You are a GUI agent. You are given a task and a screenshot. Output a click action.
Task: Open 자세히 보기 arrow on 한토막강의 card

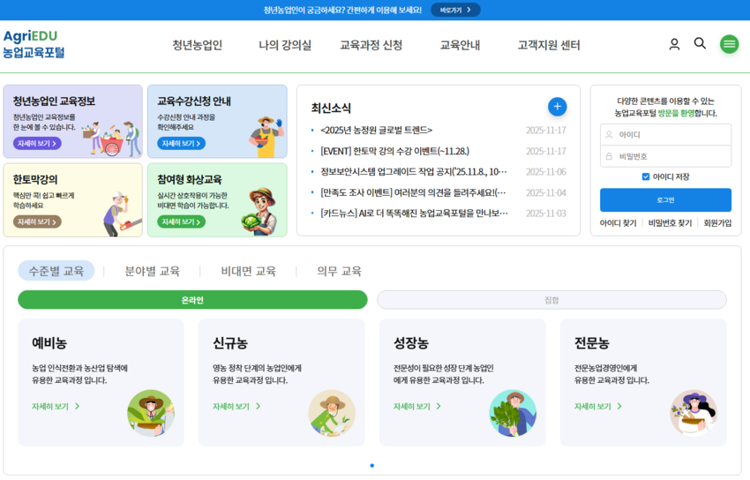click(x=54, y=222)
